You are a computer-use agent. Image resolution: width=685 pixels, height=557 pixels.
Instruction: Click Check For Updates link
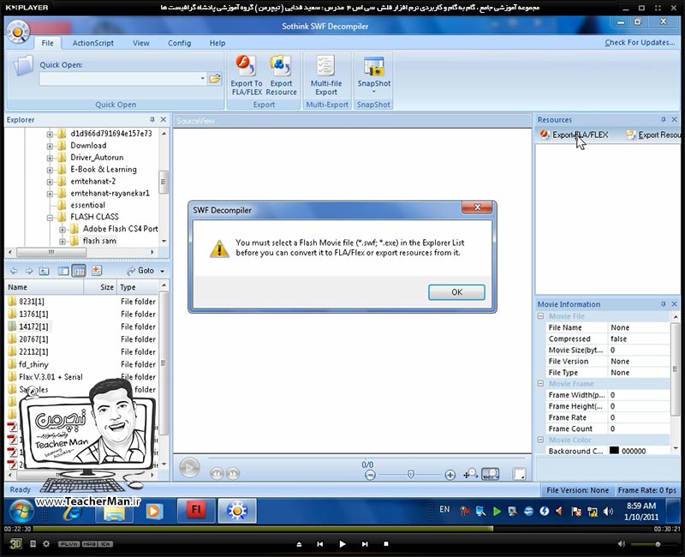640,42
